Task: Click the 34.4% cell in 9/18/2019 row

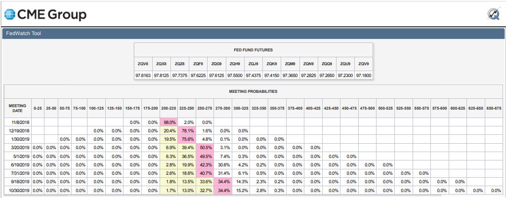Action: coord(223,182)
